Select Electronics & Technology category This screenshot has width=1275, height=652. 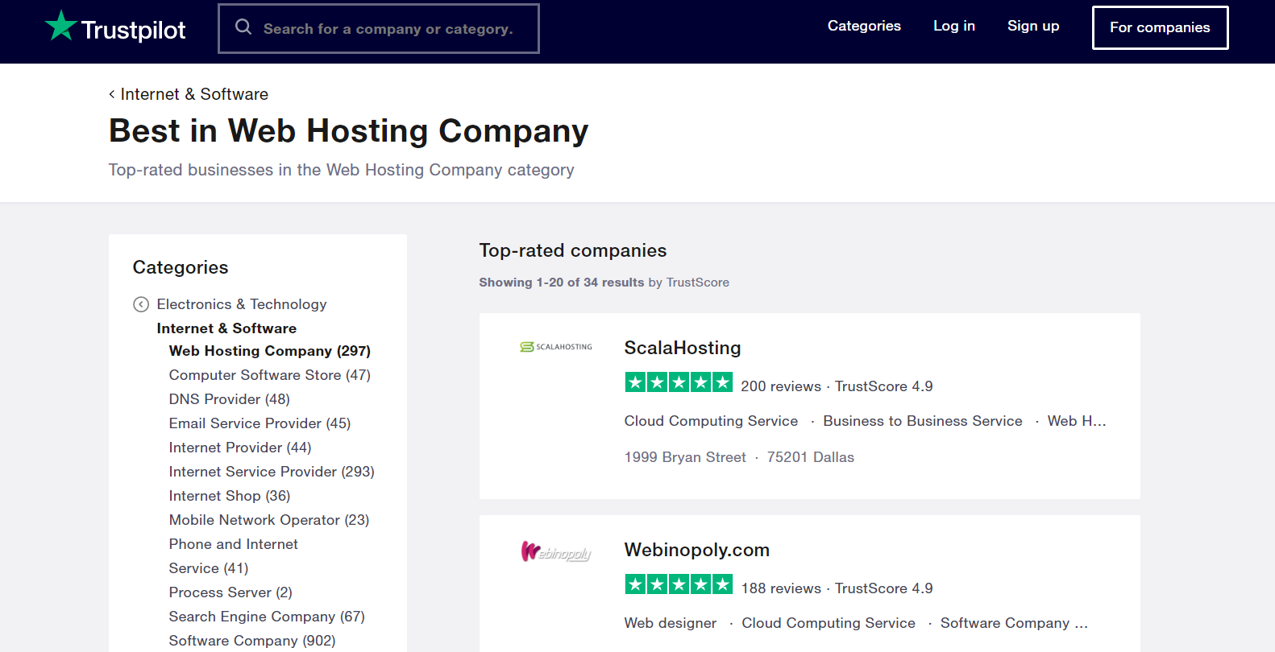point(242,304)
